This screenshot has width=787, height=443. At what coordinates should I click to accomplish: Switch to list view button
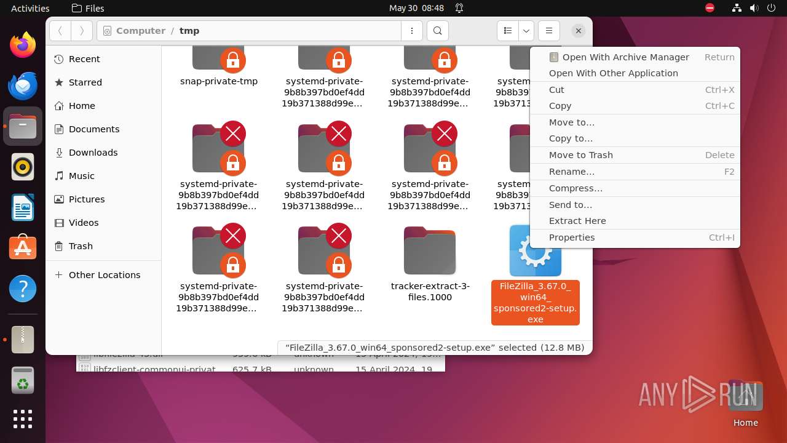(508, 31)
